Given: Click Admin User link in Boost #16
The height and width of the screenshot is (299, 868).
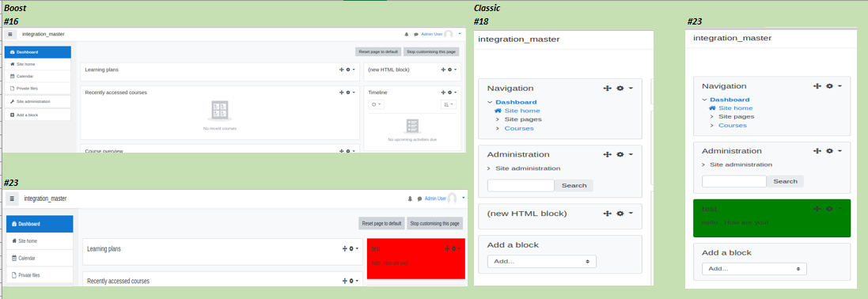Looking at the screenshot, I should pyautogui.click(x=432, y=34).
